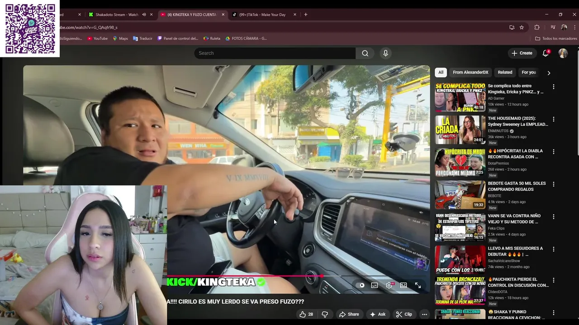Like the video with thumbs up
This screenshot has height=325, width=579.
[x=306, y=314]
